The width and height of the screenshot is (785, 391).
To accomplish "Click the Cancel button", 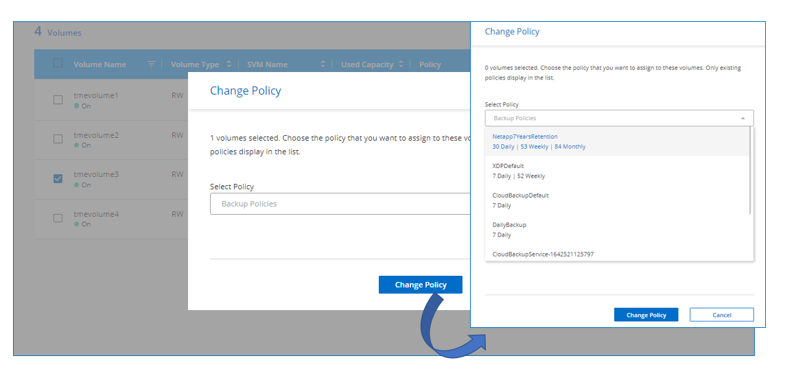I will click(x=721, y=315).
